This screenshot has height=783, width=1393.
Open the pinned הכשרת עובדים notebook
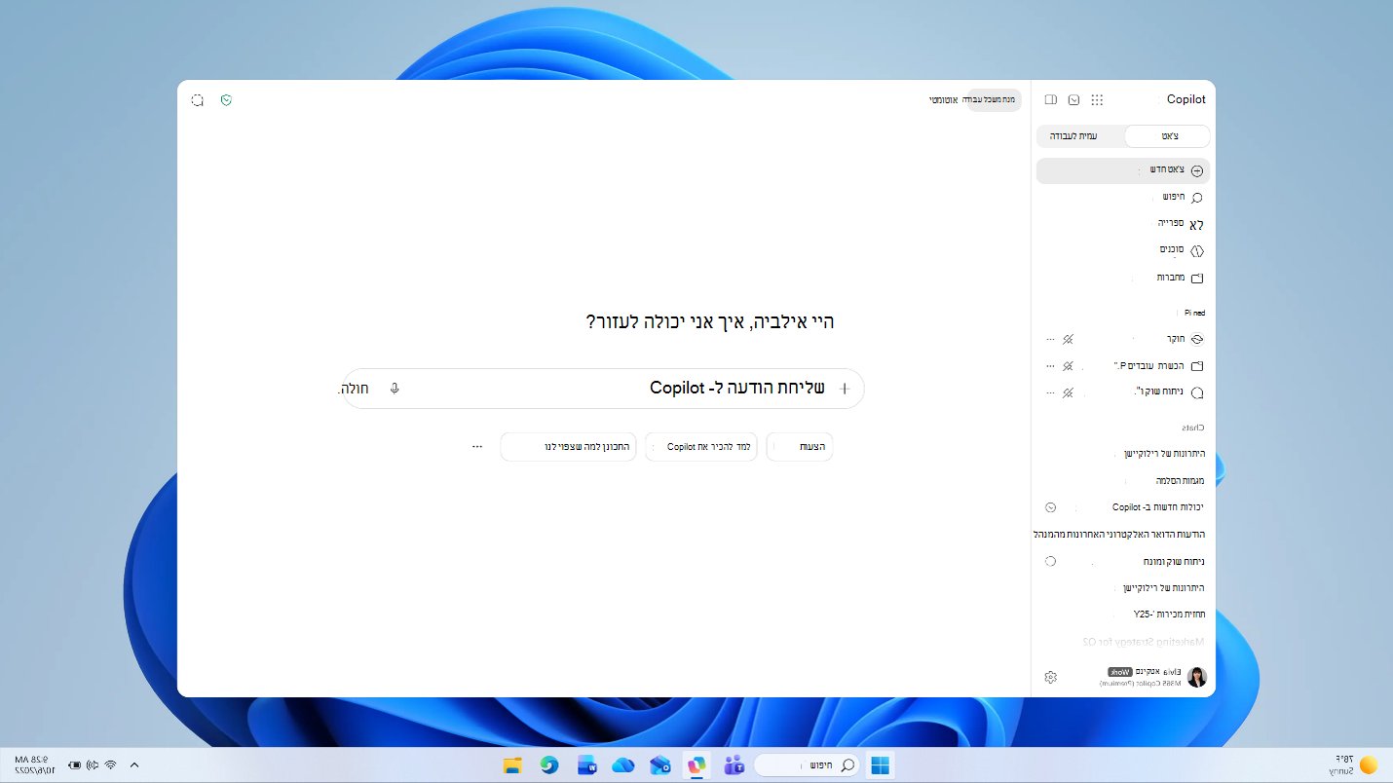[1159, 366]
